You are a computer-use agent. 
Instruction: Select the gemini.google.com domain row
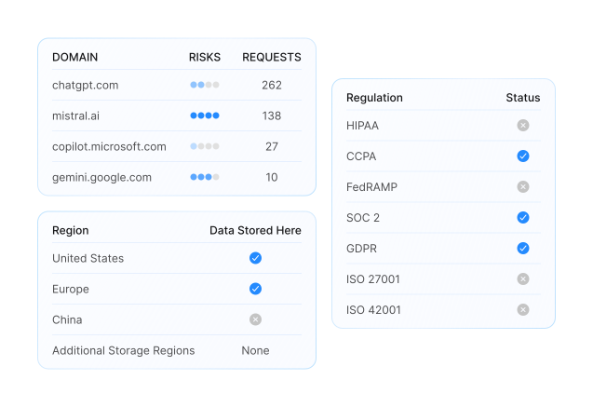pos(101,177)
